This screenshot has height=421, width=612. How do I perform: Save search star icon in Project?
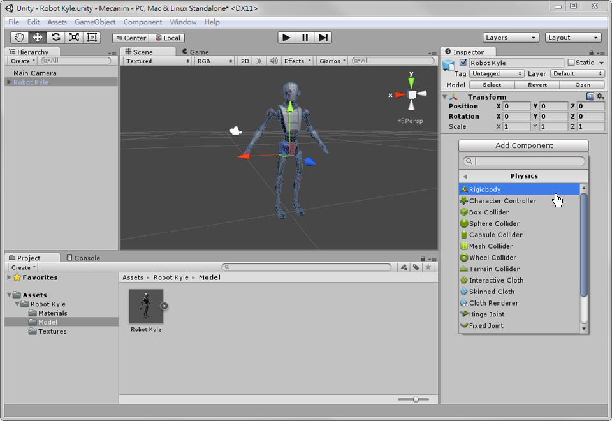coord(428,267)
